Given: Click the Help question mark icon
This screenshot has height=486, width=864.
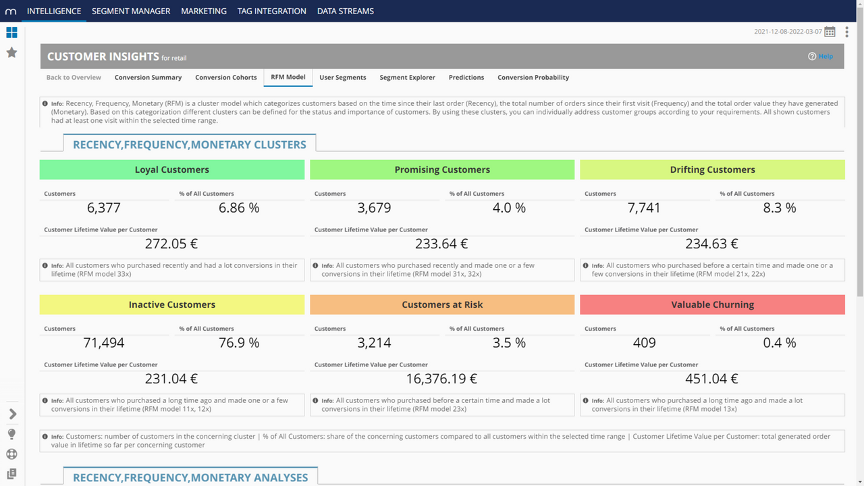Looking at the screenshot, I should [x=811, y=56].
